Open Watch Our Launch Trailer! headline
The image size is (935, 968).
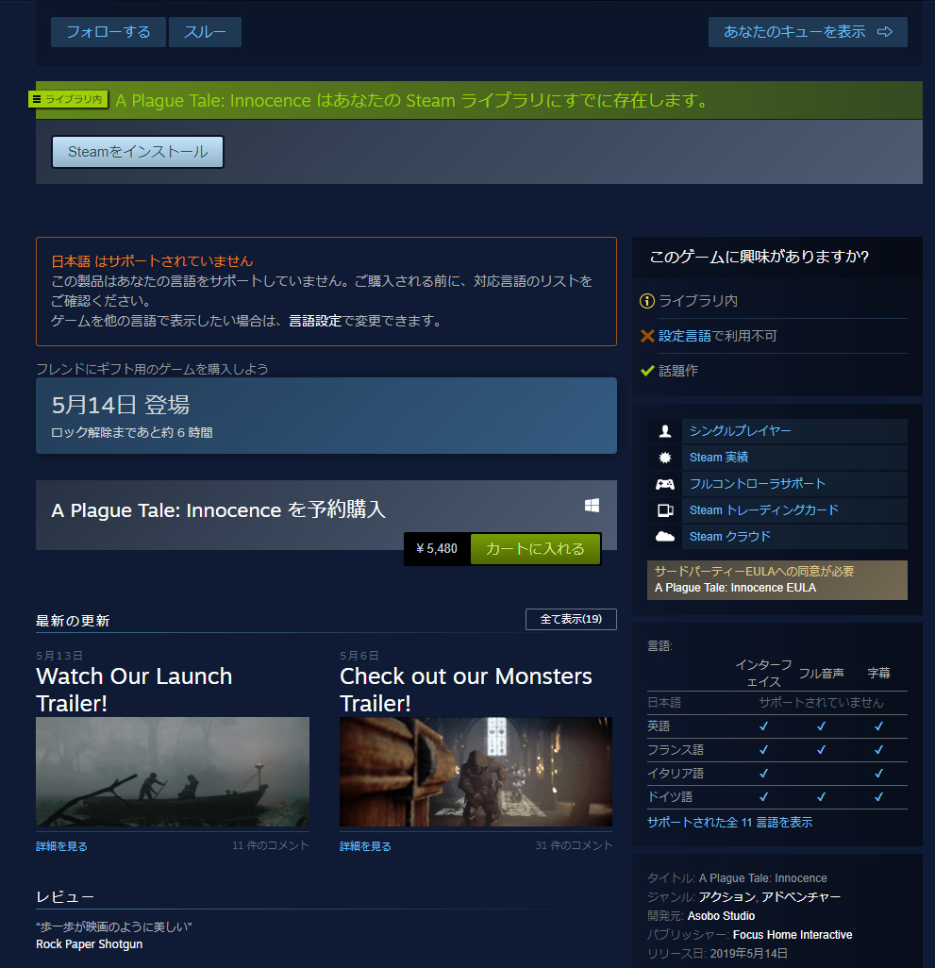[x=134, y=690]
